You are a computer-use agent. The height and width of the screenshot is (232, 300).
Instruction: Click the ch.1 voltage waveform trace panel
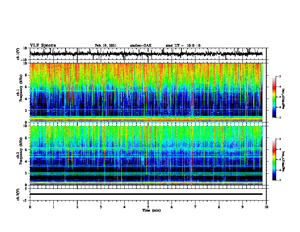tap(148, 54)
